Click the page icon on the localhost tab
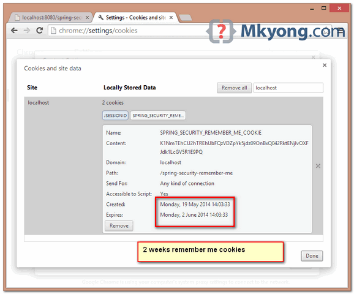Image resolution: width=354 pixels, height=294 pixels. click(x=17, y=17)
